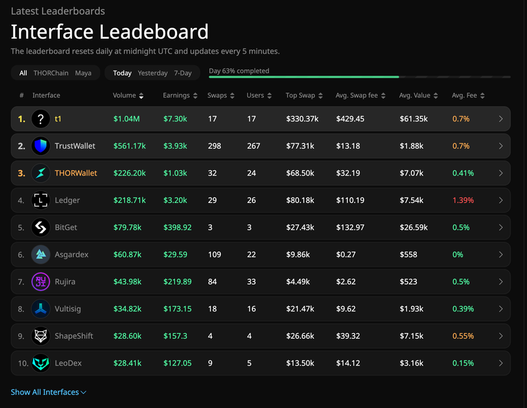Click ShapeShift avg fee 0.55%
The width and height of the screenshot is (527, 408).
462,336
